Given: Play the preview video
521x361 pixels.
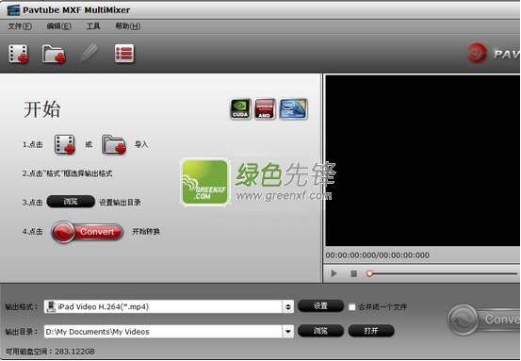Looking at the screenshot, I should (x=334, y=273).
